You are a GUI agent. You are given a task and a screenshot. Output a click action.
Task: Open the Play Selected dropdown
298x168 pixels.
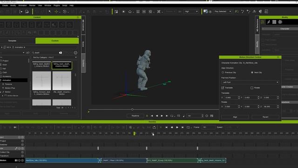[x=223, y=12]
